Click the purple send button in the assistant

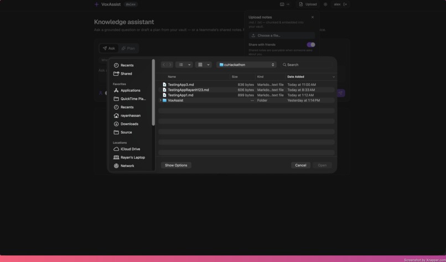340,93
